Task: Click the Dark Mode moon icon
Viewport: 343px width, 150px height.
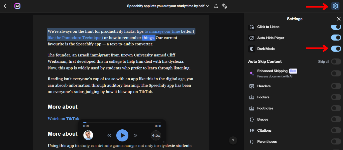Action: pos(252,49)
